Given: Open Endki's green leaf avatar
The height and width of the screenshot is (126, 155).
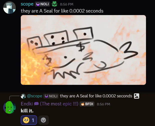Looking at the screenshot, I should 10,107.
